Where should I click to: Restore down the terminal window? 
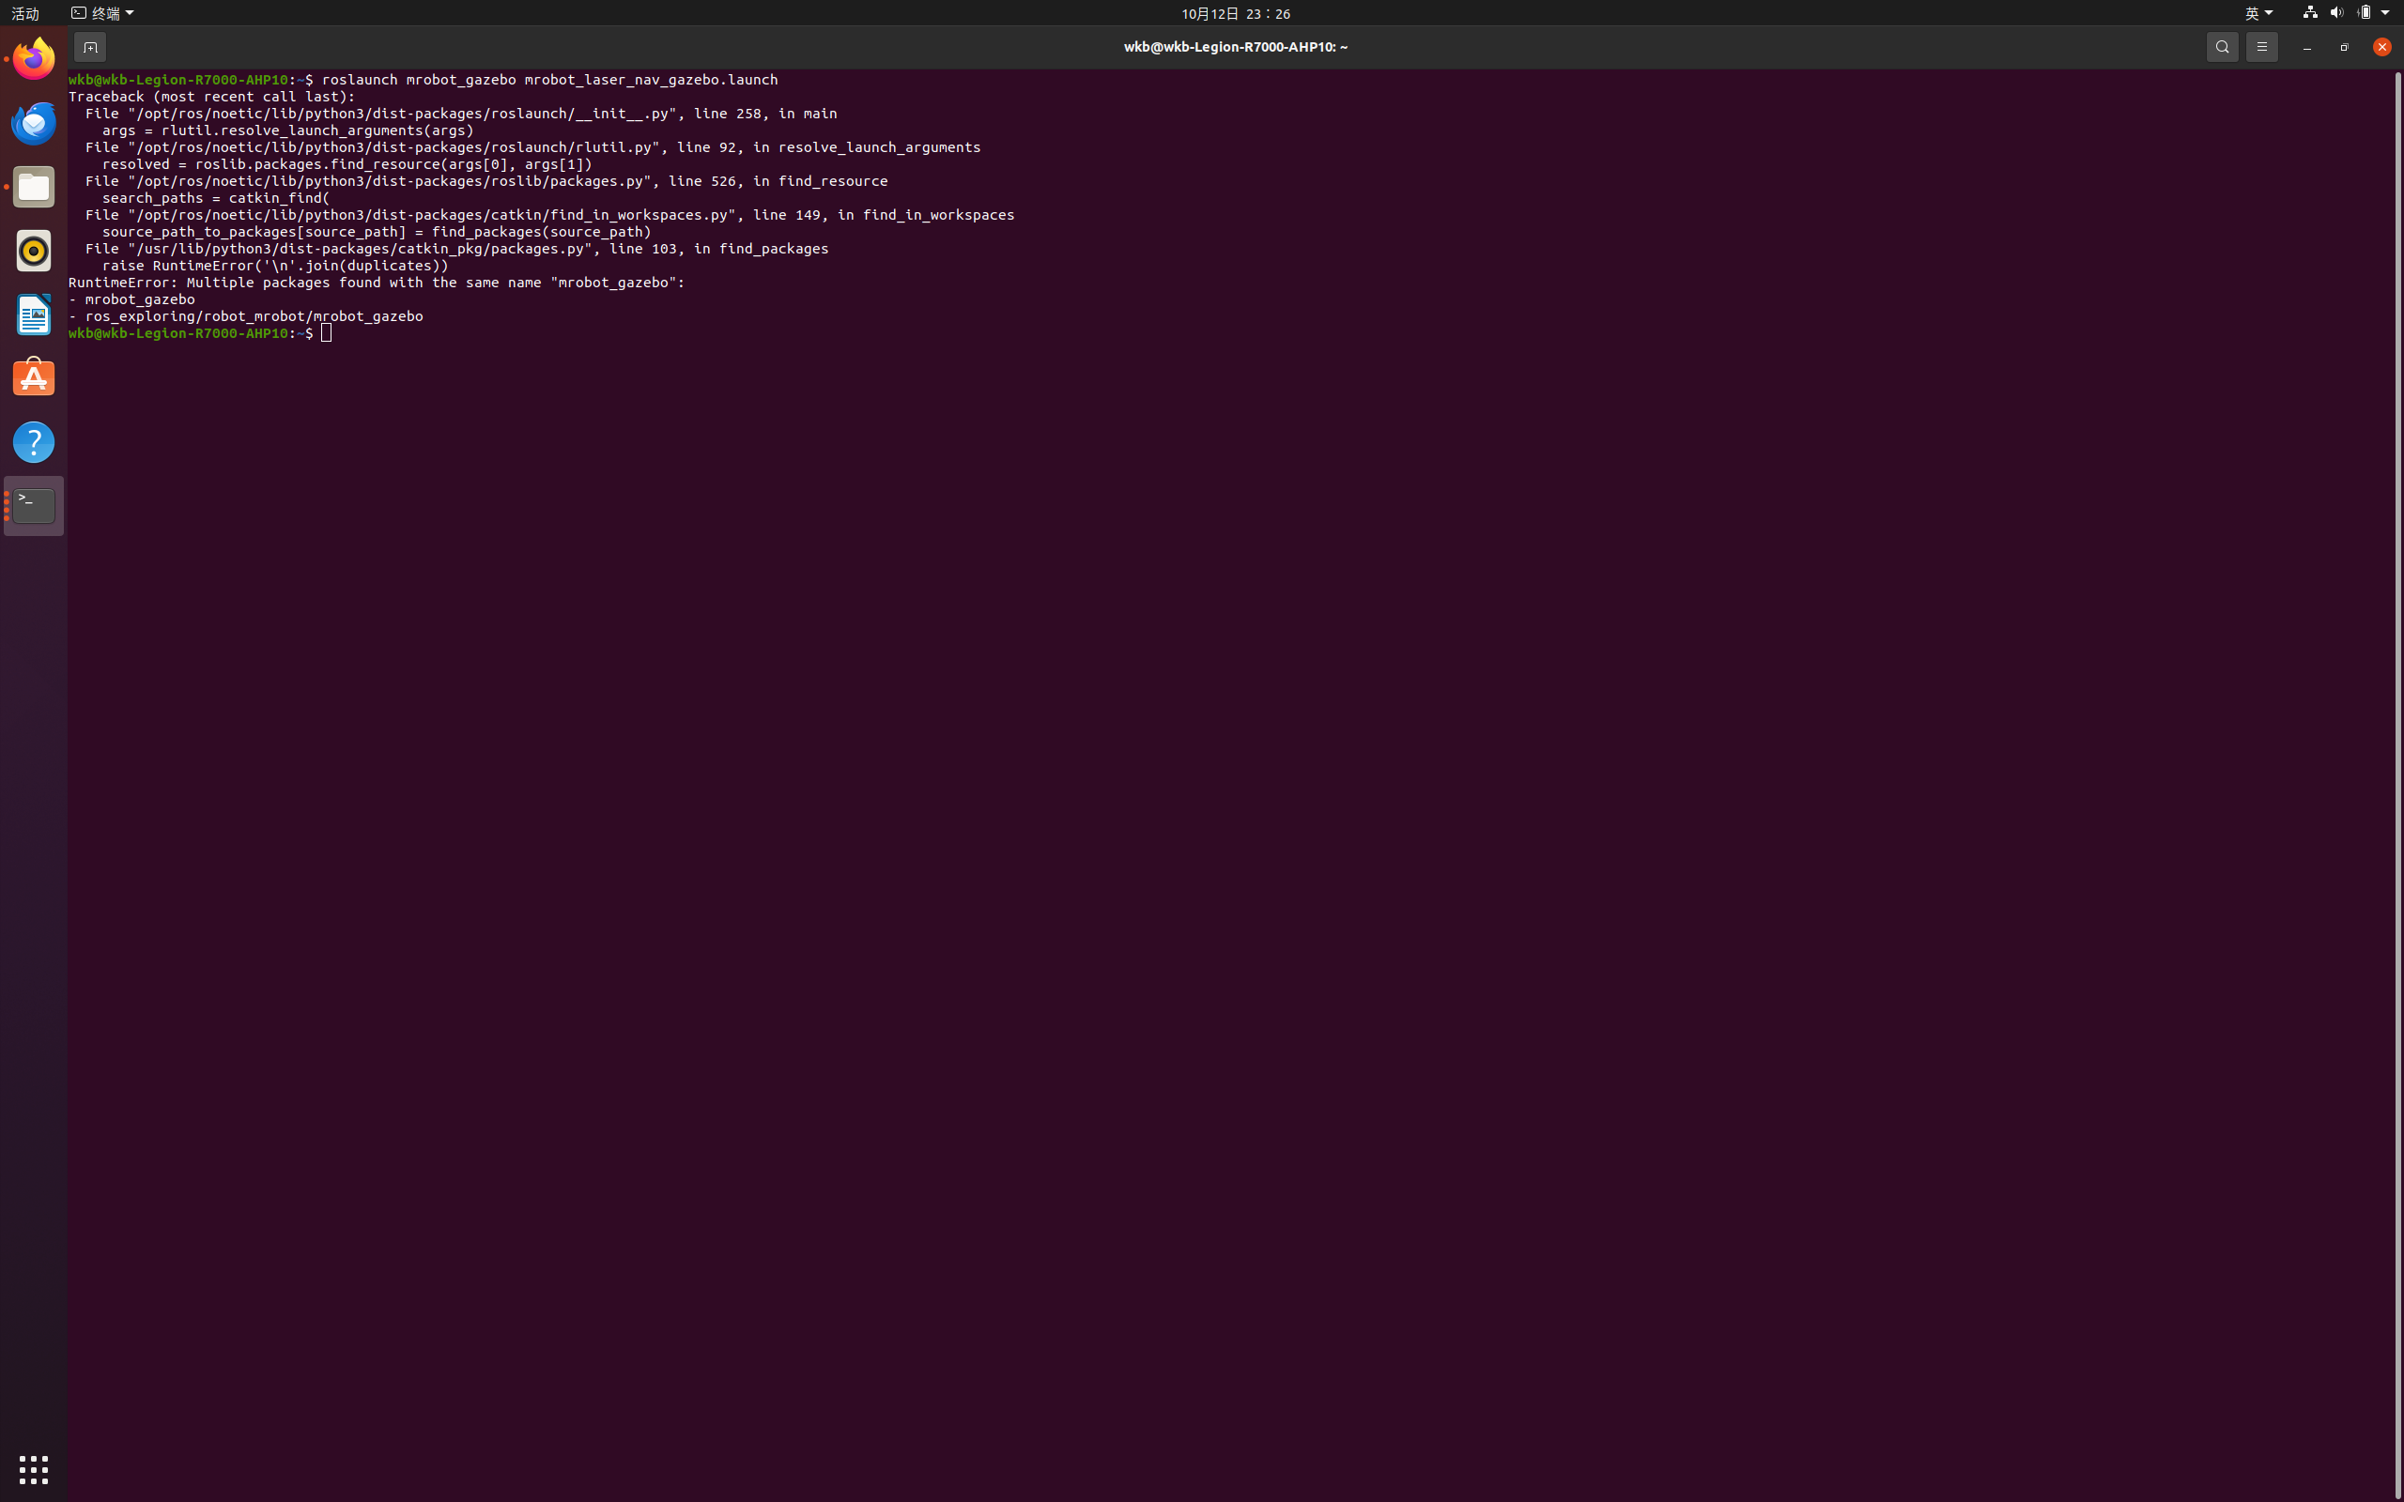[x=2345, y=47]
